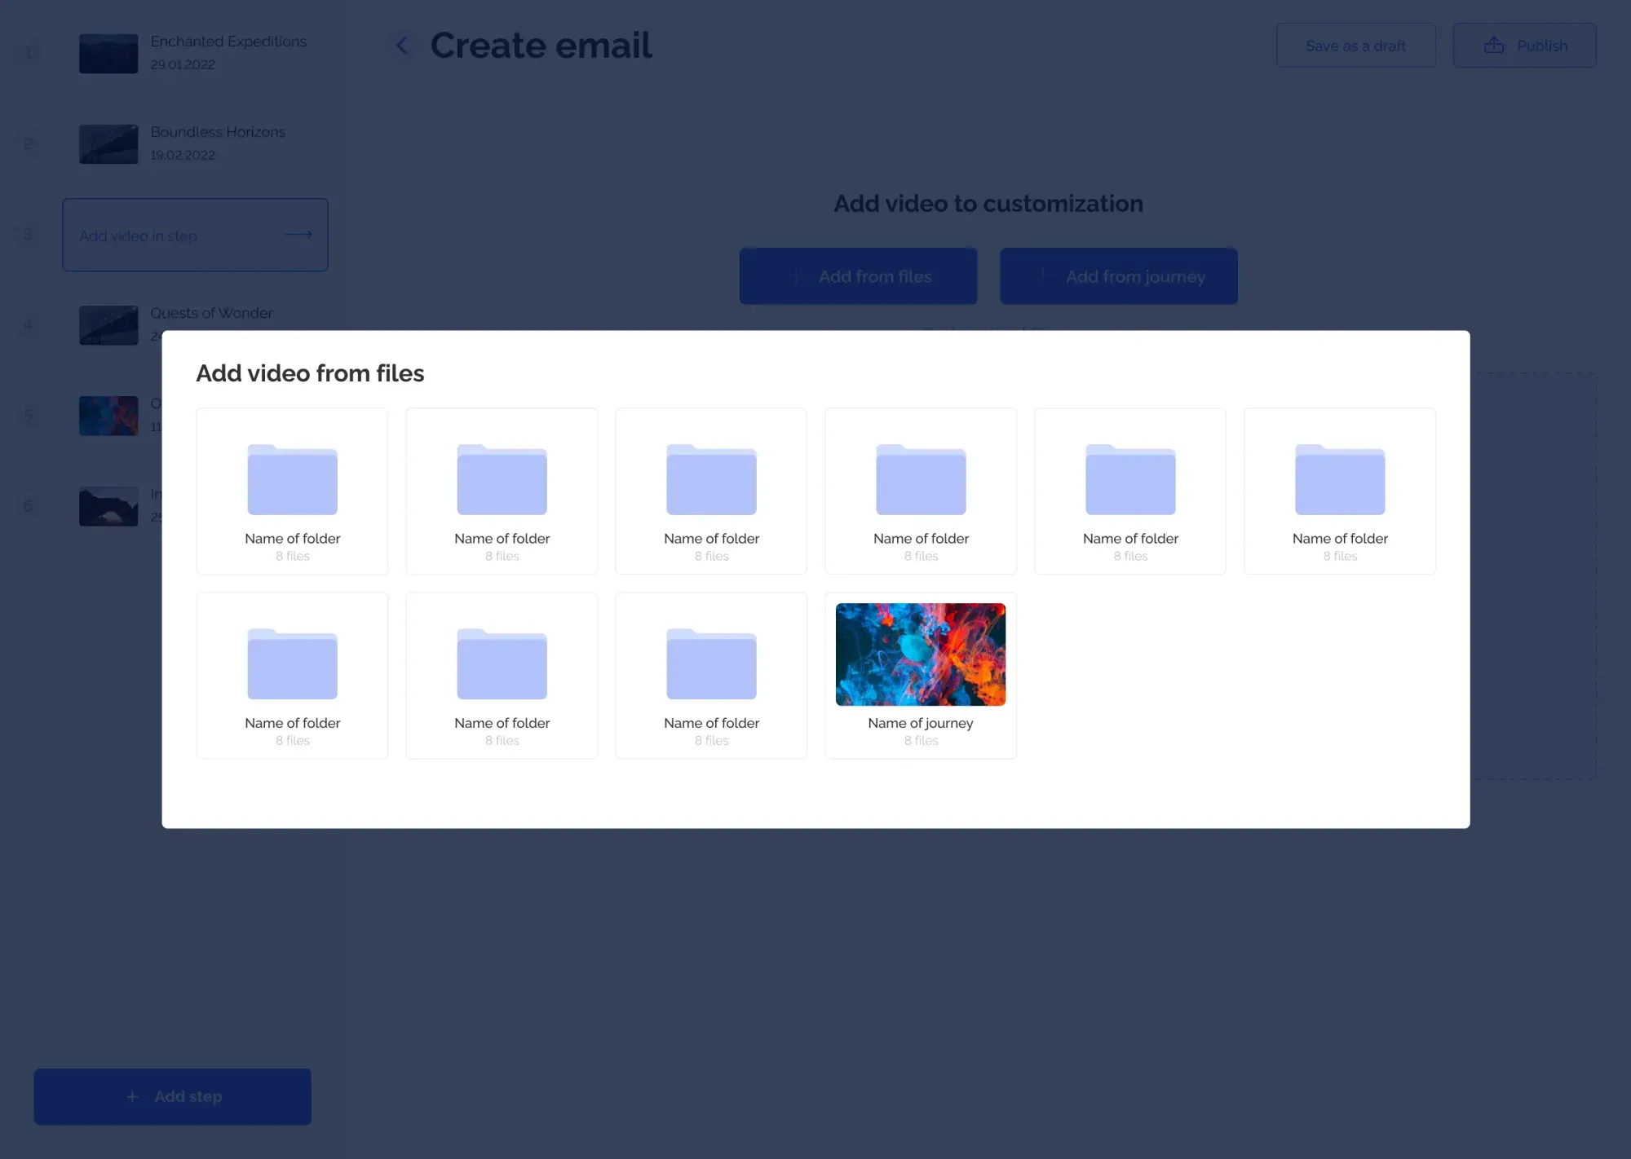Publish the email
1631x1159 pixels.
point(1525,45)
